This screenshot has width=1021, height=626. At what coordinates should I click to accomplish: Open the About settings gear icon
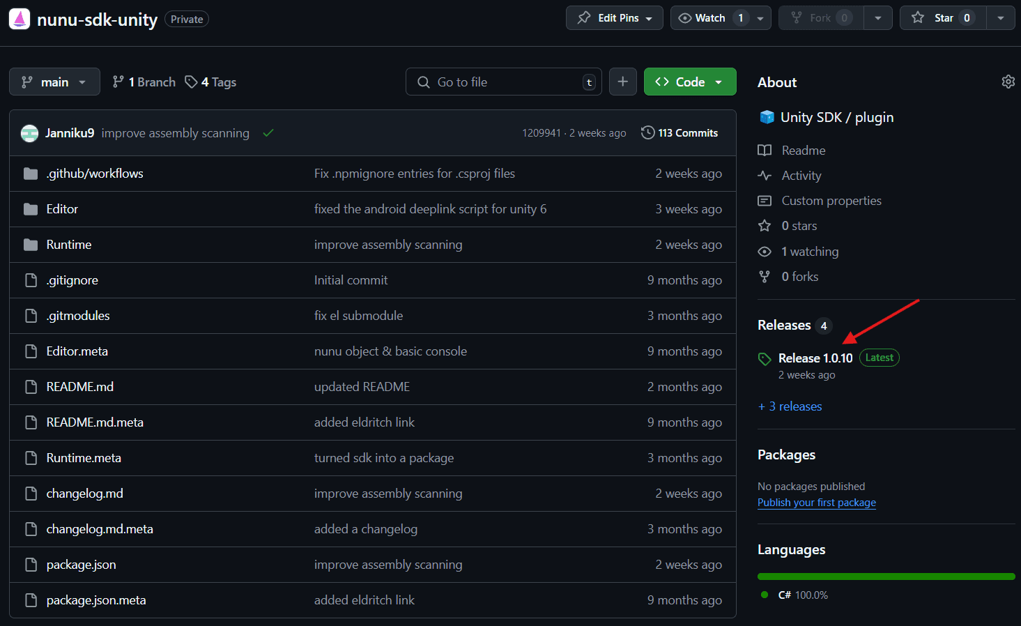pyautogui.click(x=1008, y=82)
